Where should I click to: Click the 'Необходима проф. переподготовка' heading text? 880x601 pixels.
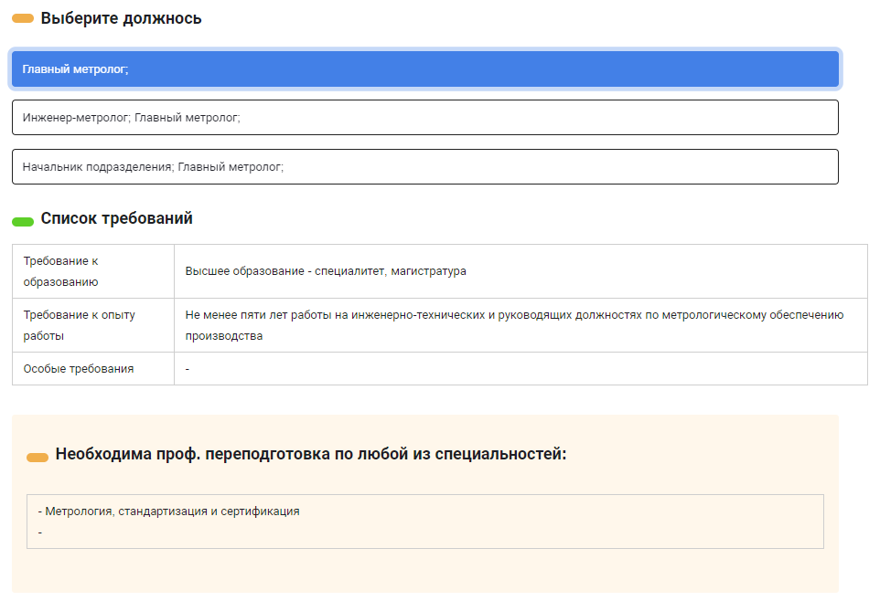(x=311, y=454)
